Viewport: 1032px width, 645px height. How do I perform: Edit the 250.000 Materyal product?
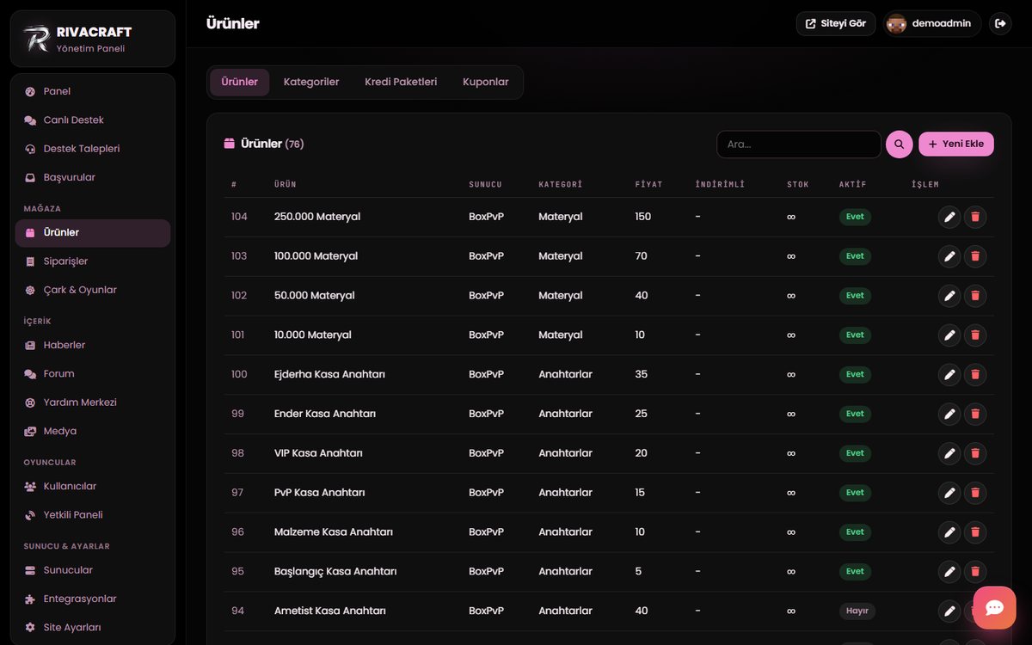pos(949,217)
